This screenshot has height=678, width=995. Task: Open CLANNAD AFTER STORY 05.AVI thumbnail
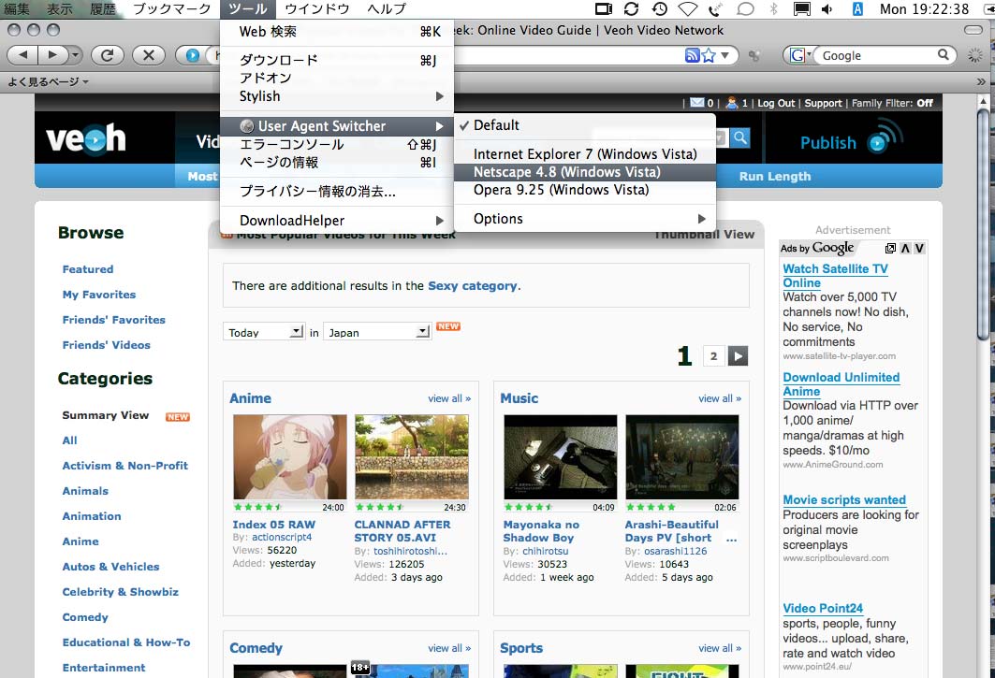pyautogui.click(x=411, y=457)
